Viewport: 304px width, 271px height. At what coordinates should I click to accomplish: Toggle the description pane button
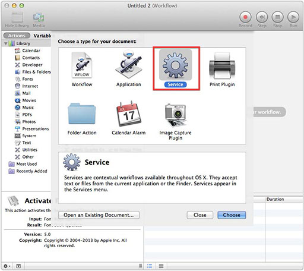(x=18, y=266)
